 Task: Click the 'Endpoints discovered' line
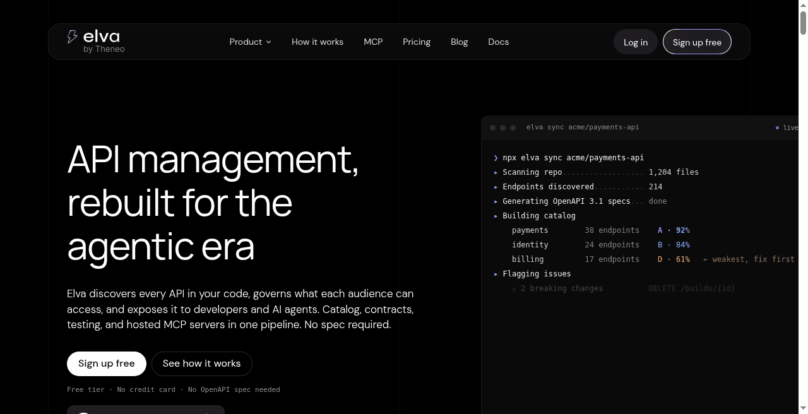(x=578, y=187)
